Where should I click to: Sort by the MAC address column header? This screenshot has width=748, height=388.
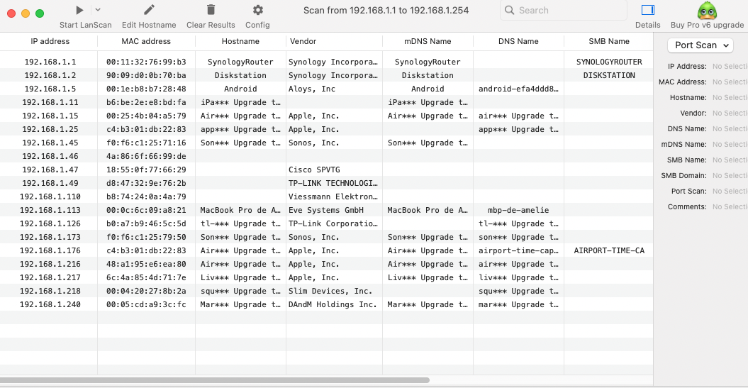[146, 42]
